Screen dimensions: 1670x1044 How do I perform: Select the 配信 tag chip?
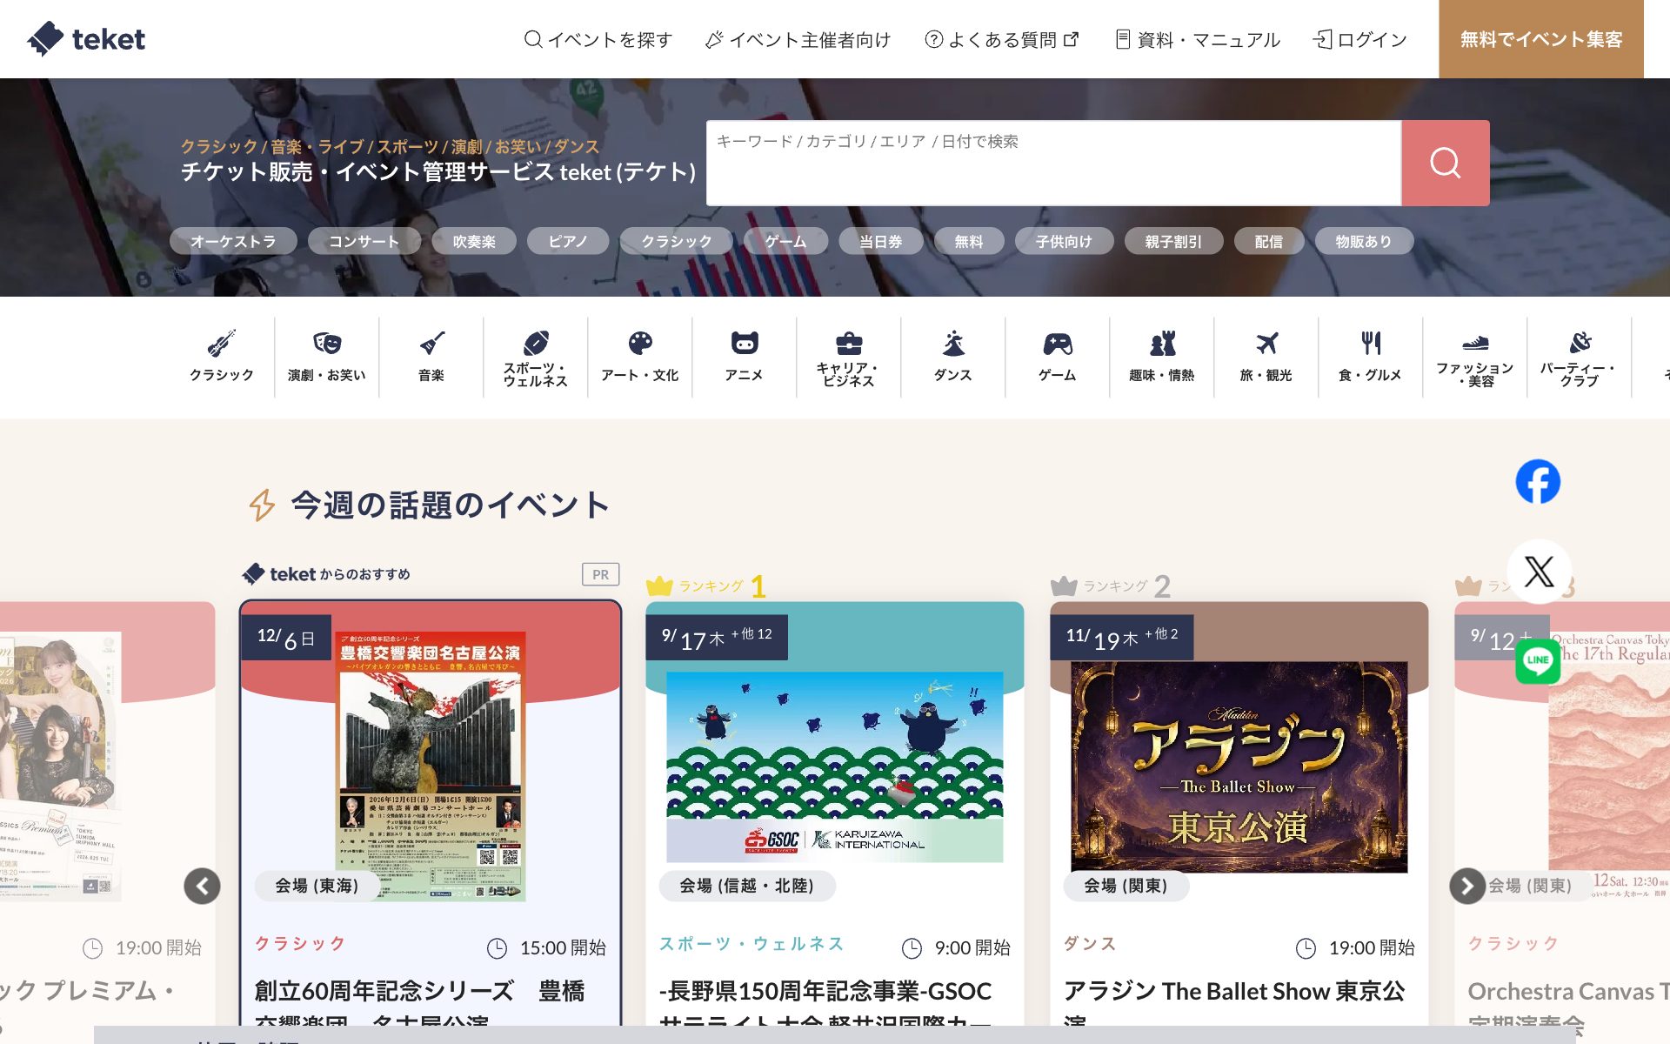(x=1269, y=241)
